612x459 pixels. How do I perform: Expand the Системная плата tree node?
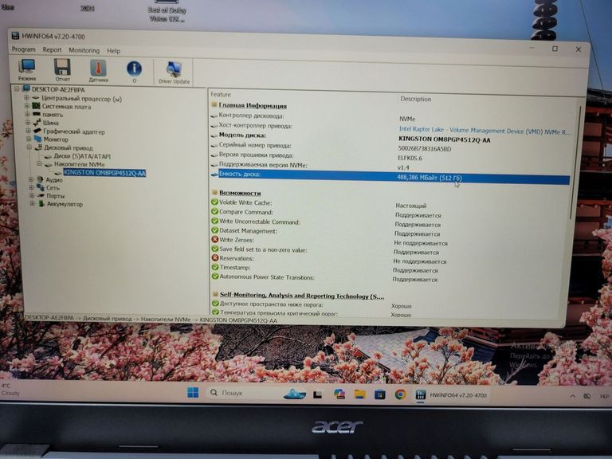click(27, 106)
